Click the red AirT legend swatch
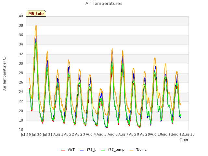Viewport: 208px width, 156px height. point(63,150)
